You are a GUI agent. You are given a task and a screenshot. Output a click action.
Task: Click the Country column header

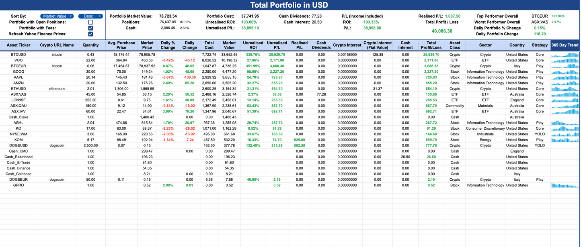(x=517, y=45)
